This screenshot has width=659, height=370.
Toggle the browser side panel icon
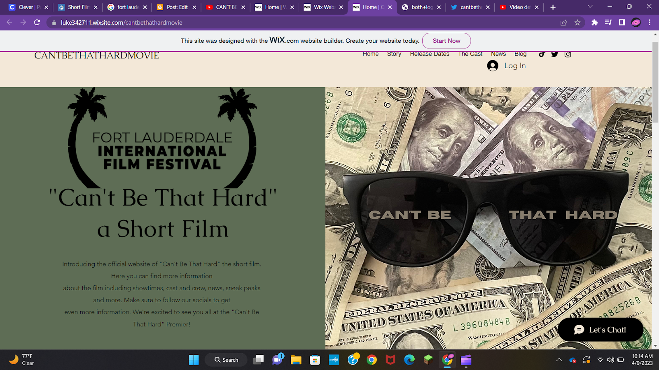click(622, 23)
